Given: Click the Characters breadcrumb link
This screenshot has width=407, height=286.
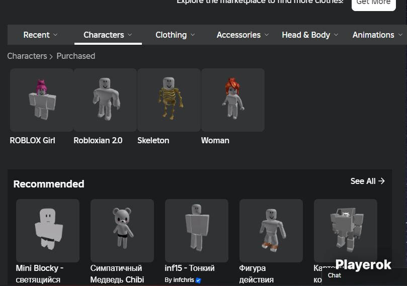Looking at the screenshot, I should pyautogui.click(x=27, y=56).
